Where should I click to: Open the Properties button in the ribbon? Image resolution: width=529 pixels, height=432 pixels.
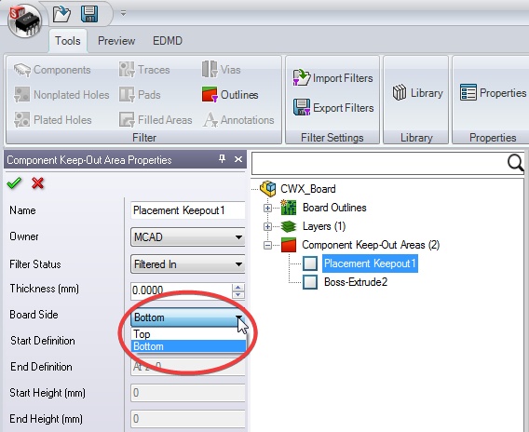(493, 93)
